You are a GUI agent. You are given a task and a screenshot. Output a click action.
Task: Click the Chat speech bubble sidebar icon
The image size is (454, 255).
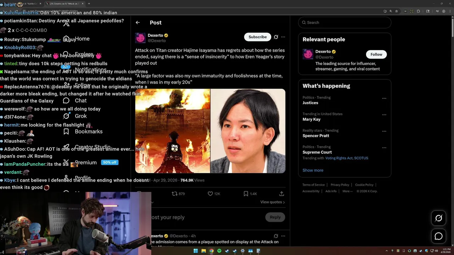66,101
